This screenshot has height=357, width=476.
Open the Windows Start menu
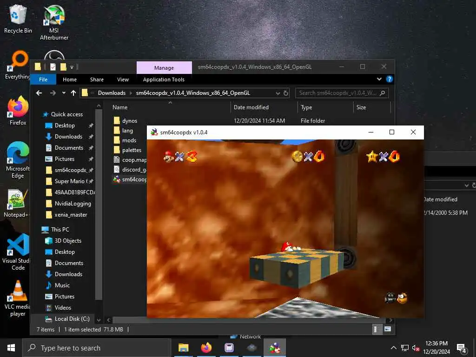pos(11,348)
